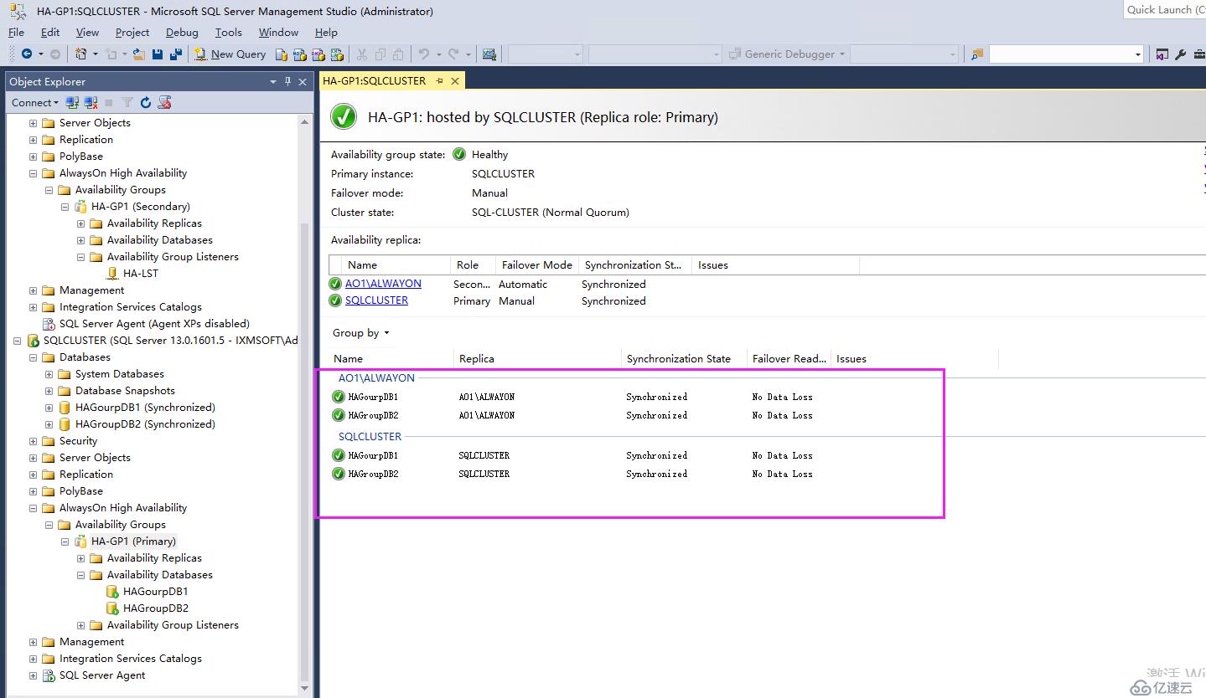Select HAGourpDB1 (Synchronized) database in tree

pos(145,408)
